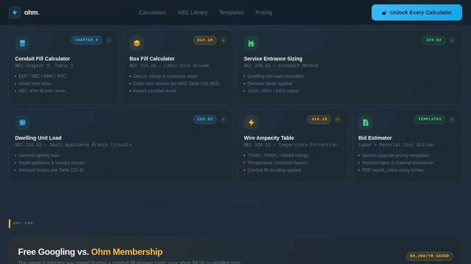
Task: Expand the Bid Estimator card with its plus
Action: point(452,120)
